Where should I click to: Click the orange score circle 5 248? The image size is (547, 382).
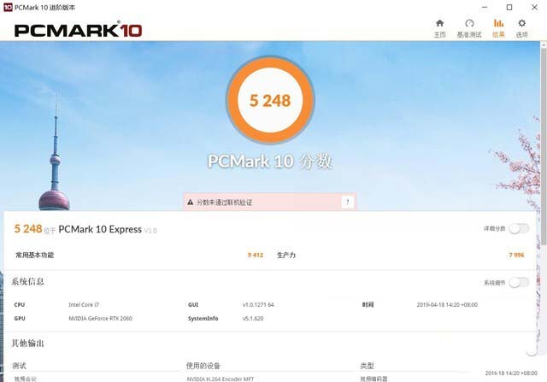pos(270,101)
